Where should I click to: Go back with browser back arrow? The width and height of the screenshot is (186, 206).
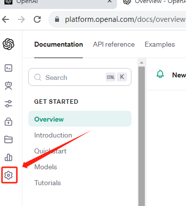click(x=5, y=19)
